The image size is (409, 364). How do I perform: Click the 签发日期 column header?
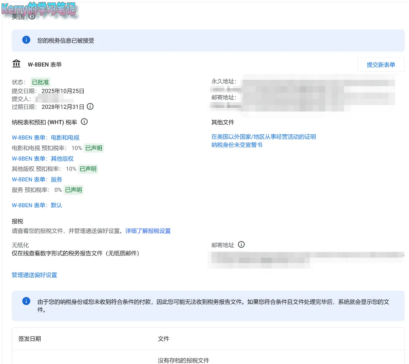point(29,339)
